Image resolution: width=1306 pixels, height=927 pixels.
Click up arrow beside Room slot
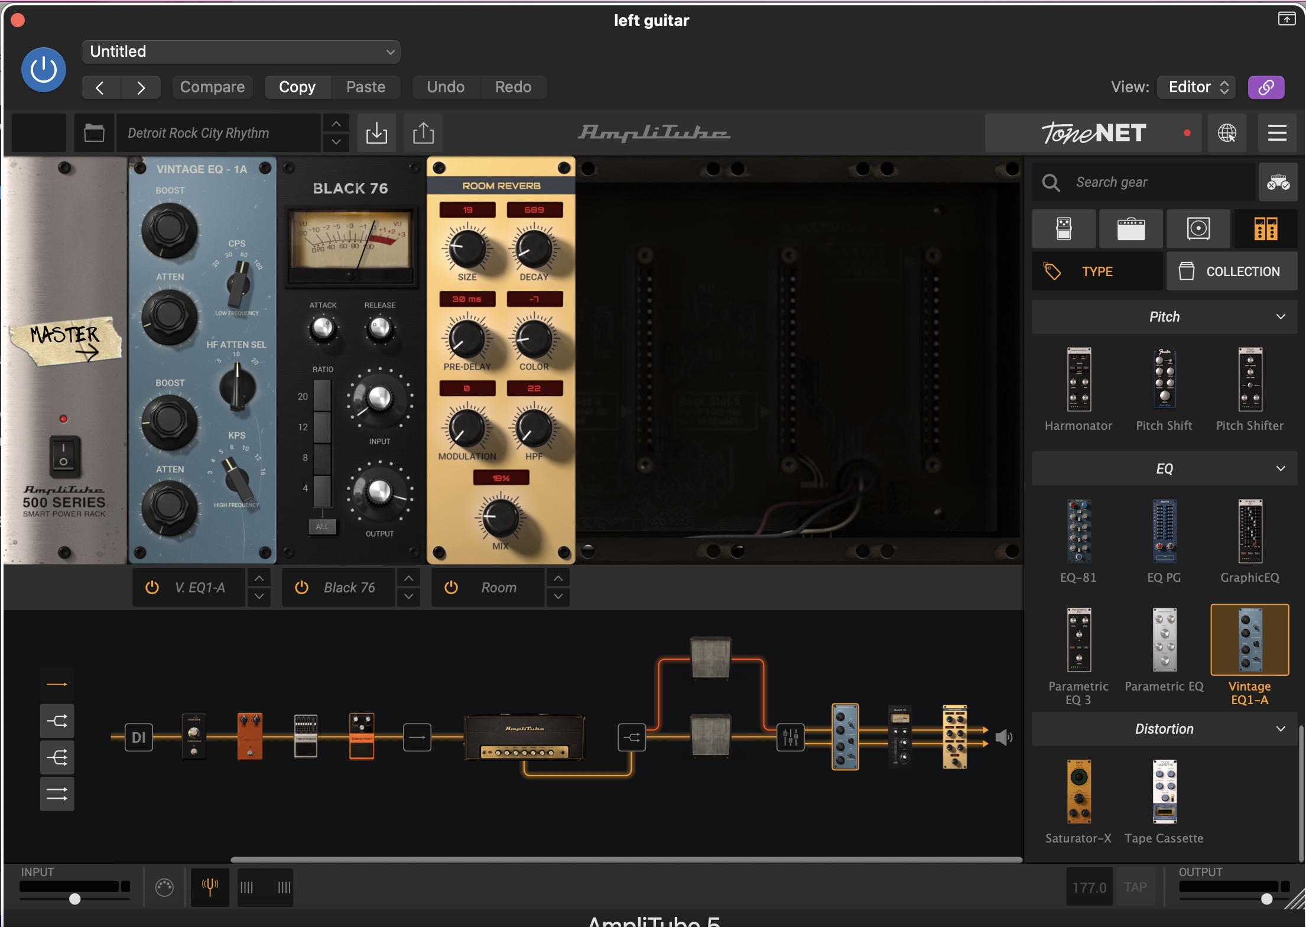tap(558, 578)
